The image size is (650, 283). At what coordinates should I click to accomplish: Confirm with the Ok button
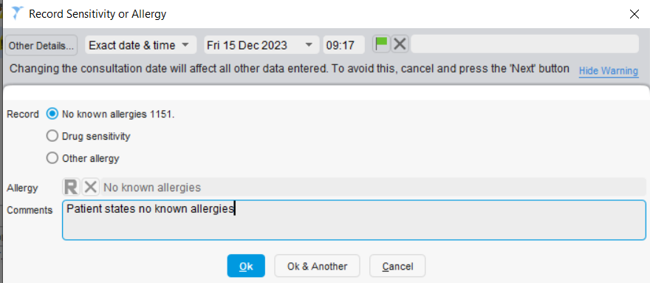click(246, 266)
